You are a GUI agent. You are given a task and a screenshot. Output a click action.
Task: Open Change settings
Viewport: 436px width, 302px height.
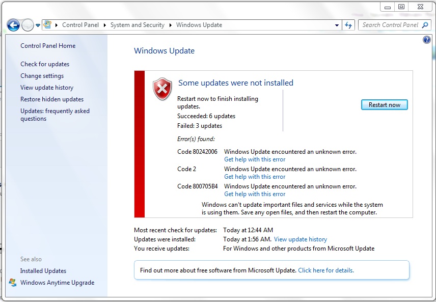pos(42,76)
